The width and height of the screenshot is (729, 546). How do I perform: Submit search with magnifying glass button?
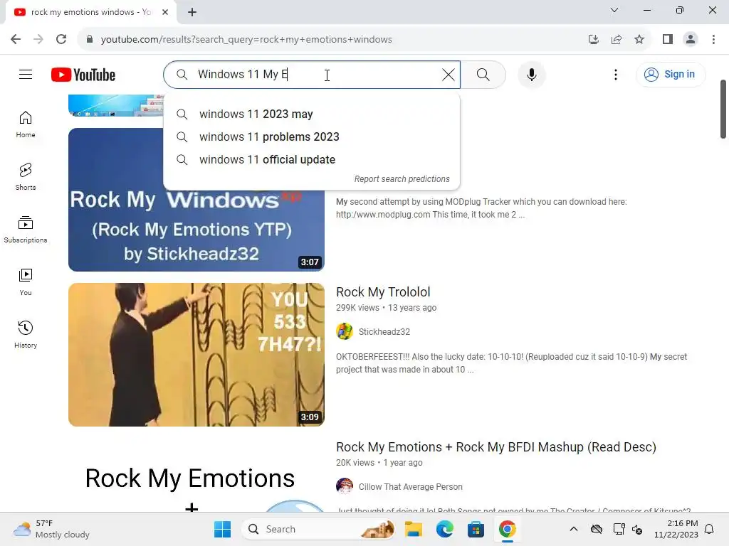pyautogui.click(x=483, y=74)
